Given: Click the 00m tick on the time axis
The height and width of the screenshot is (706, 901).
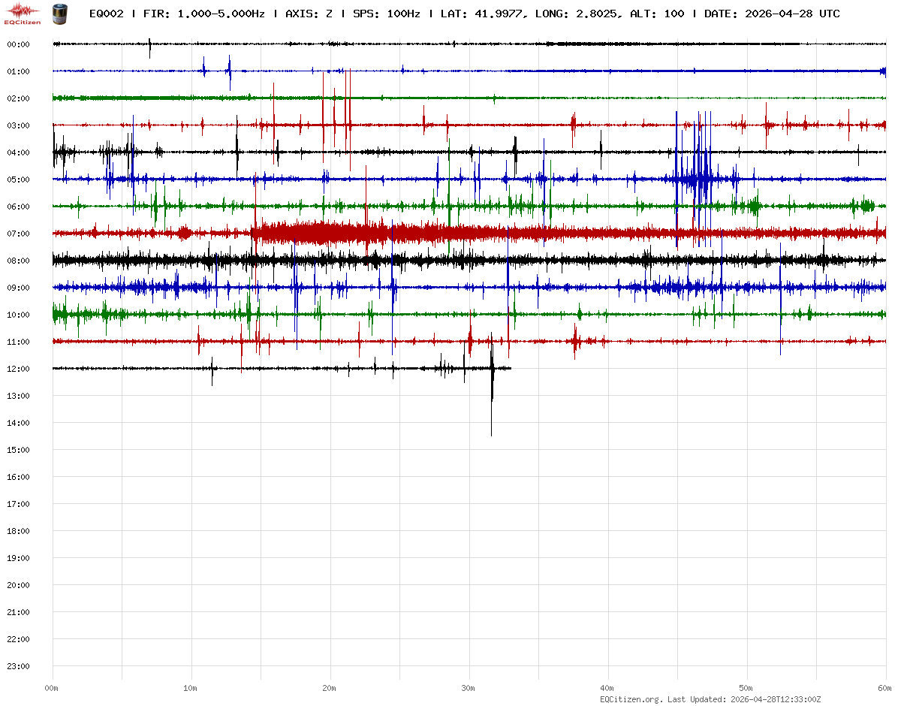Looking at the screenshot, I should 52,688.
